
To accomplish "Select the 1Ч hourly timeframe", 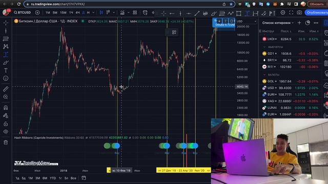I will pyautogui.click(x=71, y=13).
